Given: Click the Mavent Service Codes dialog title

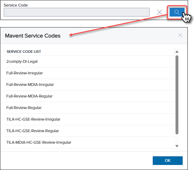Looking at the screenshot, I should 33,36.
